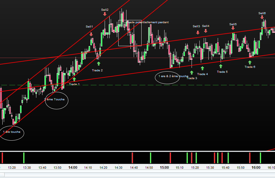The width and height of the screenshot is (275, 178).
Task: Click the red indicator bar near 14:40
Action: (x=132, y=158)
